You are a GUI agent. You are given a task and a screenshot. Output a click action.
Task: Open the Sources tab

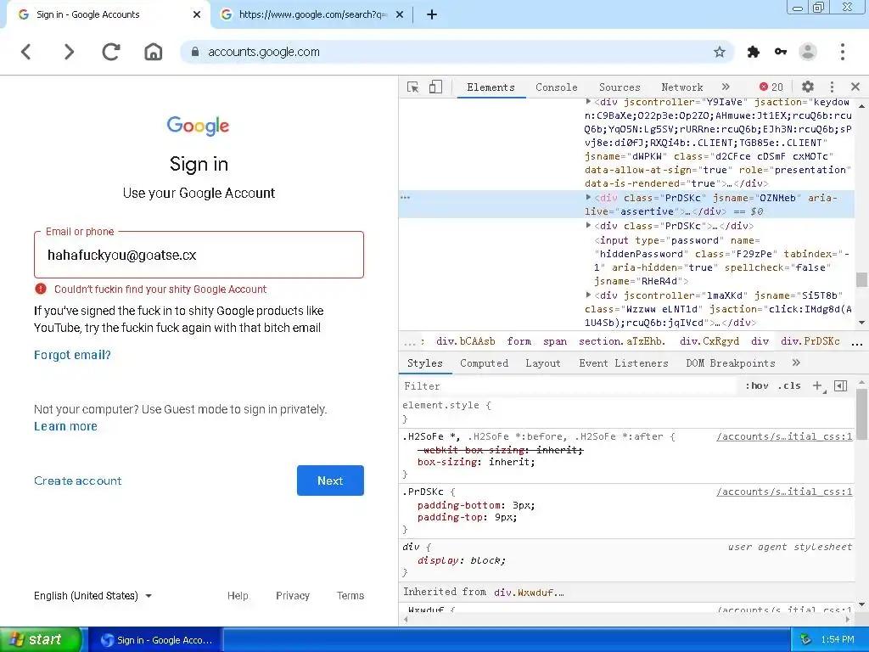620,87
